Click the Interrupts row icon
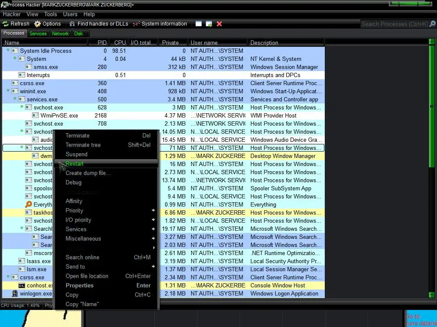The height and width of the screenshot is (327, 437). click(22, 75)
